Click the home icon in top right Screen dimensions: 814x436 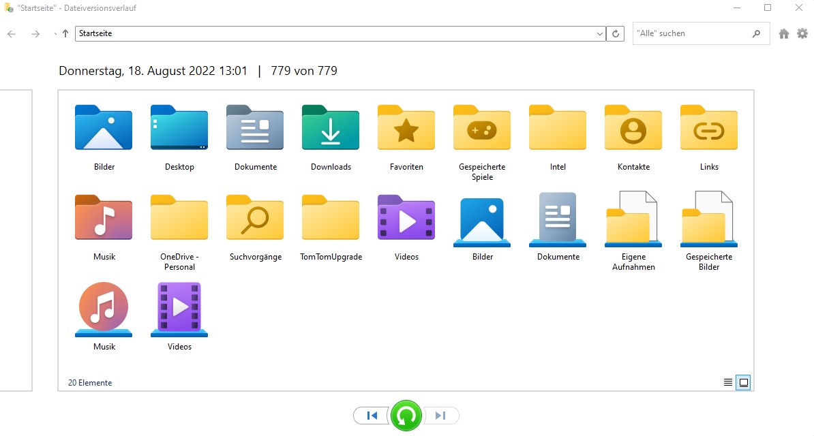tap(784, 33)
